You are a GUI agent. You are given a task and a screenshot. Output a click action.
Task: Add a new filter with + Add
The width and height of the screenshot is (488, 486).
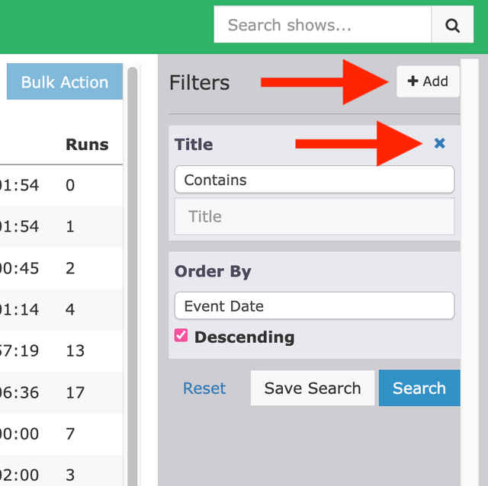tap(428, 82)
